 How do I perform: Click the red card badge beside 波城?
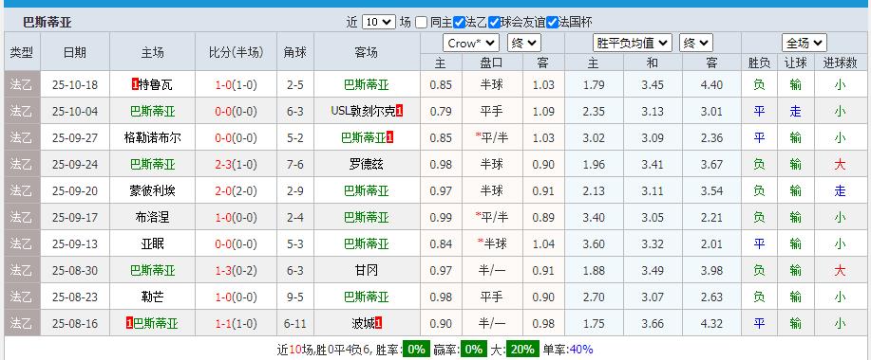click(x=378, y=323)
